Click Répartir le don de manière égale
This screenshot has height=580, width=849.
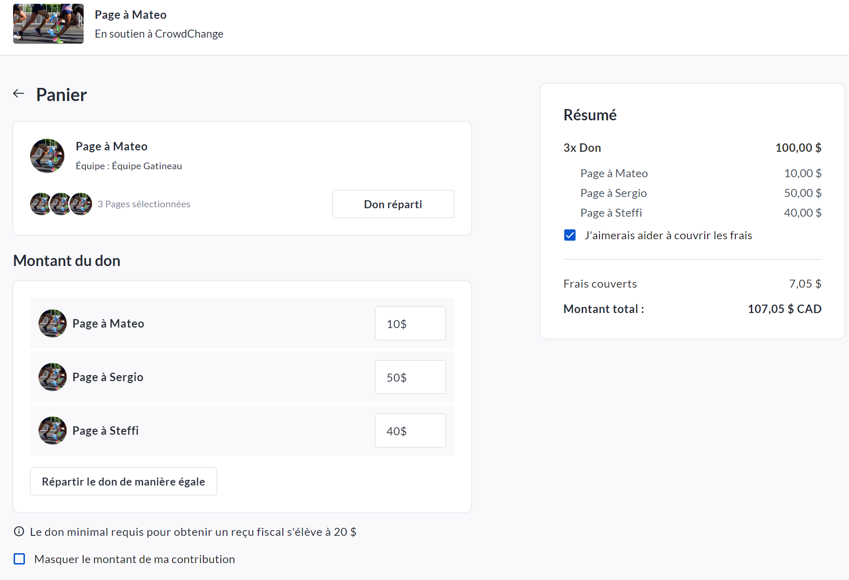pos(123,481)
